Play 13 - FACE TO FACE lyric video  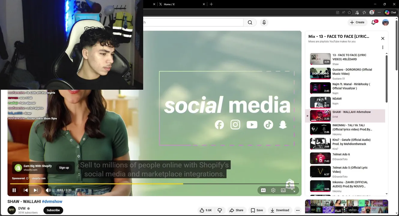pos(345,59)
